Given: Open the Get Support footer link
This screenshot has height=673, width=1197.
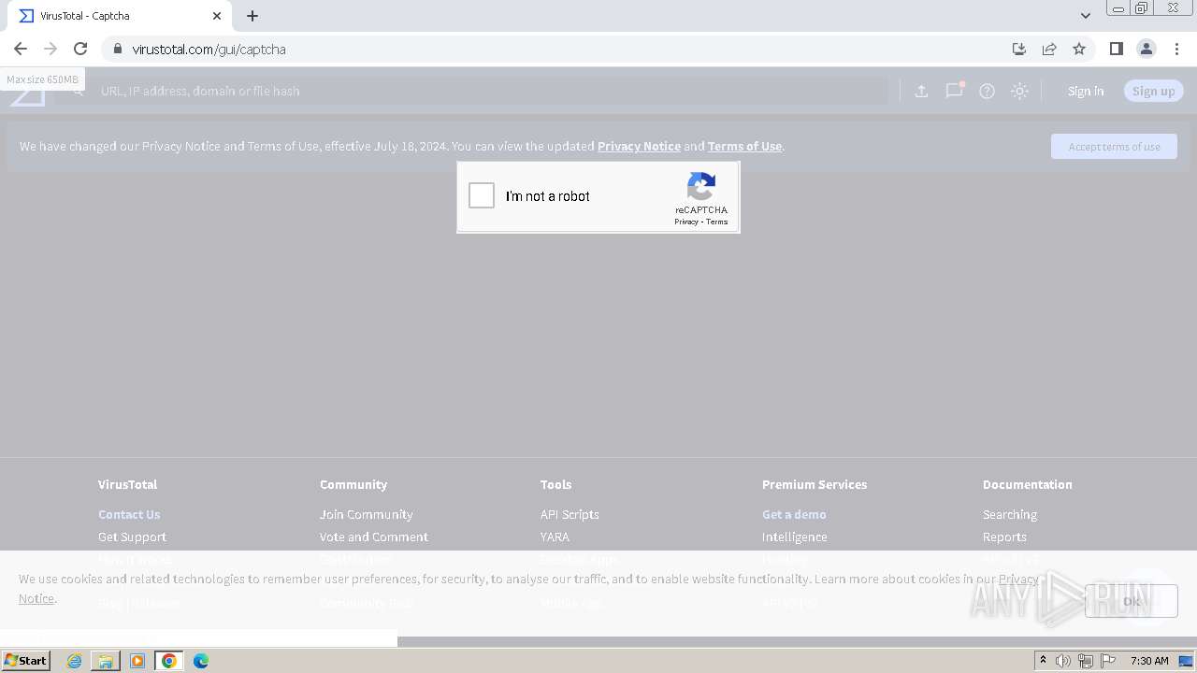Looking at the screenshot, I should click(x=132, y=537).
